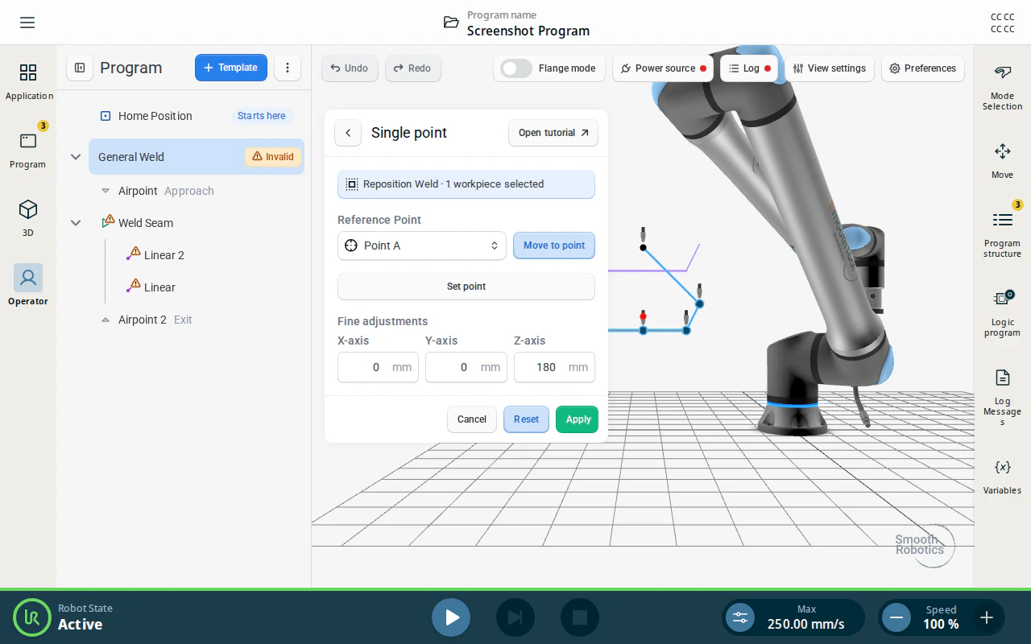1031x644 pixels.
Task: Open the max speed settings slider icon
Action: click(740, 617)
